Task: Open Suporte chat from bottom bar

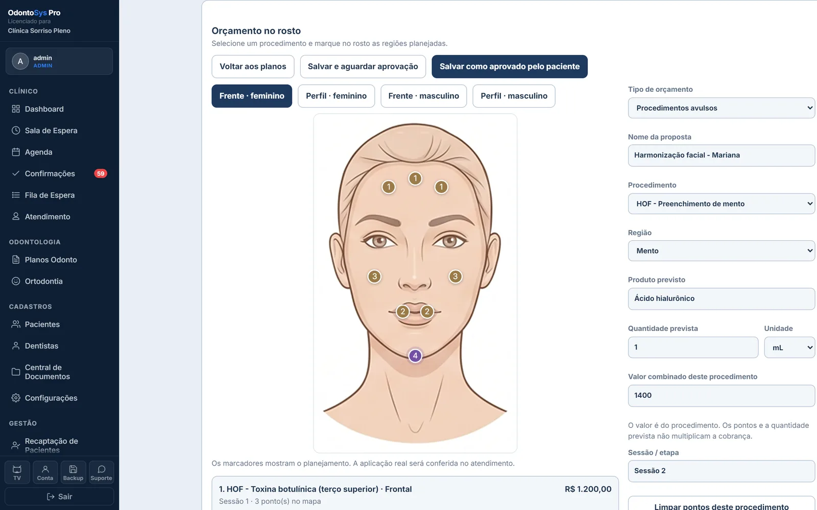Action: click(101, 472)
